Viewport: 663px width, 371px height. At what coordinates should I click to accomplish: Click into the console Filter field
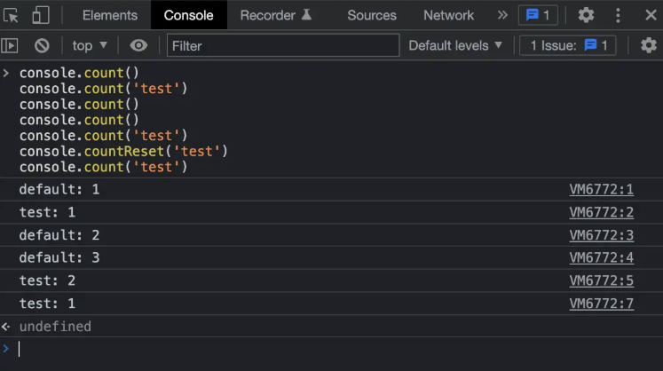pos(282,45)
